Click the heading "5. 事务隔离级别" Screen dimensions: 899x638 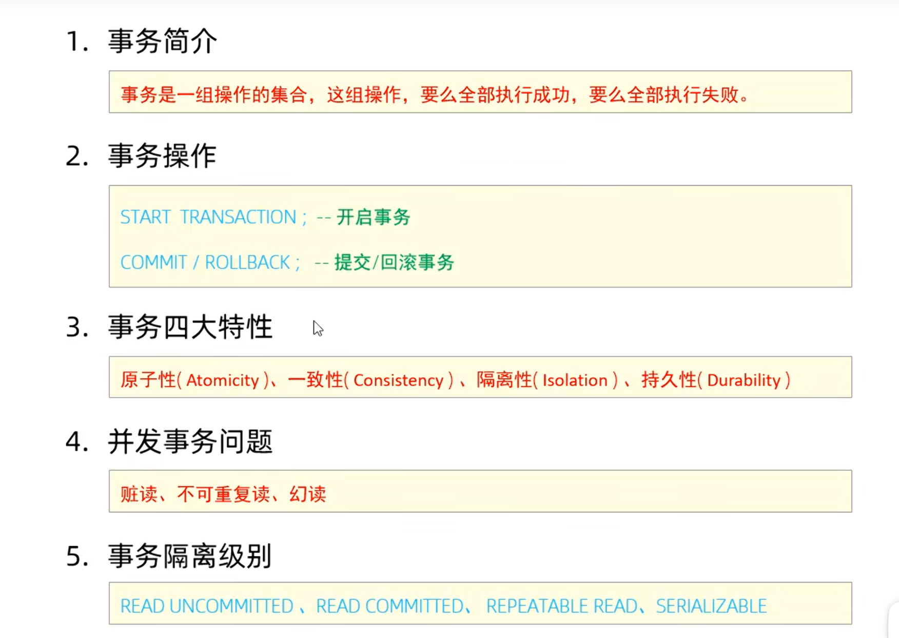click(169, 556)
